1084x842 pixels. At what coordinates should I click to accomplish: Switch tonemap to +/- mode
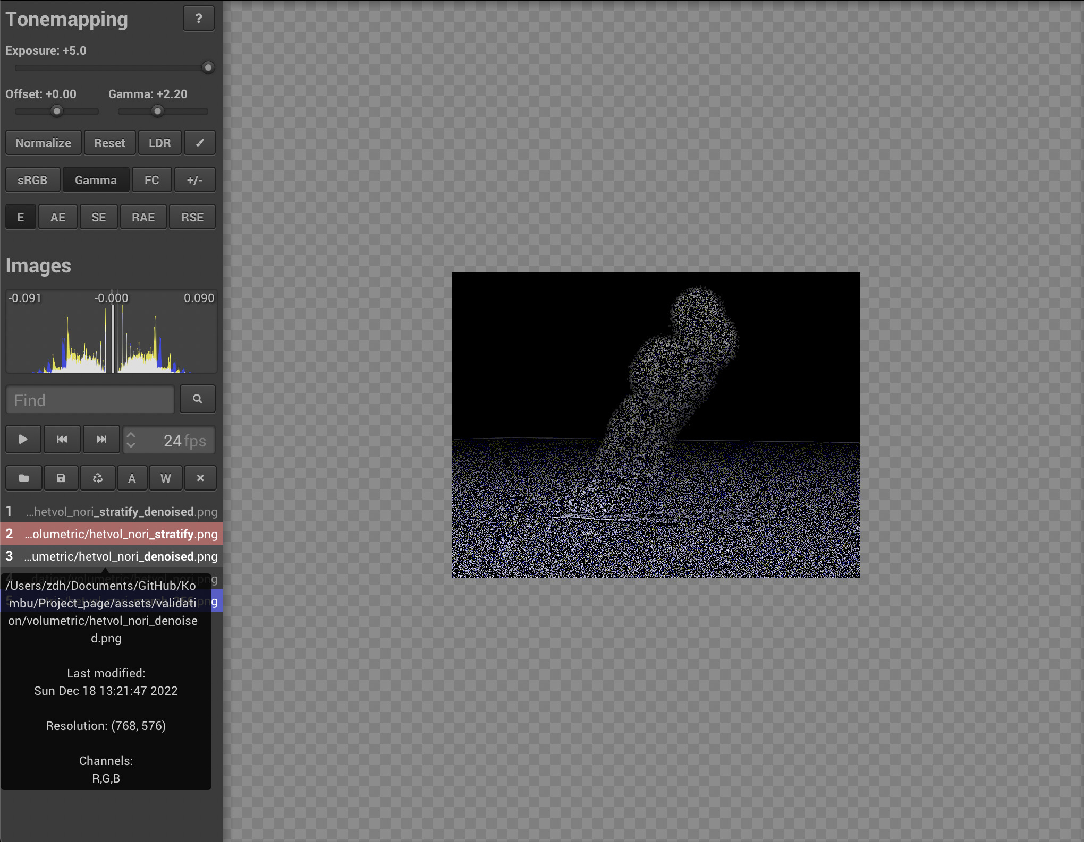click(194, 180)
